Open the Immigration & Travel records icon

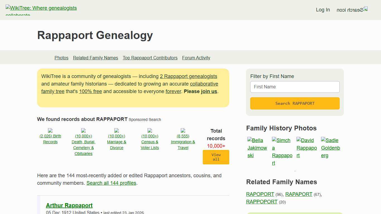183,131
